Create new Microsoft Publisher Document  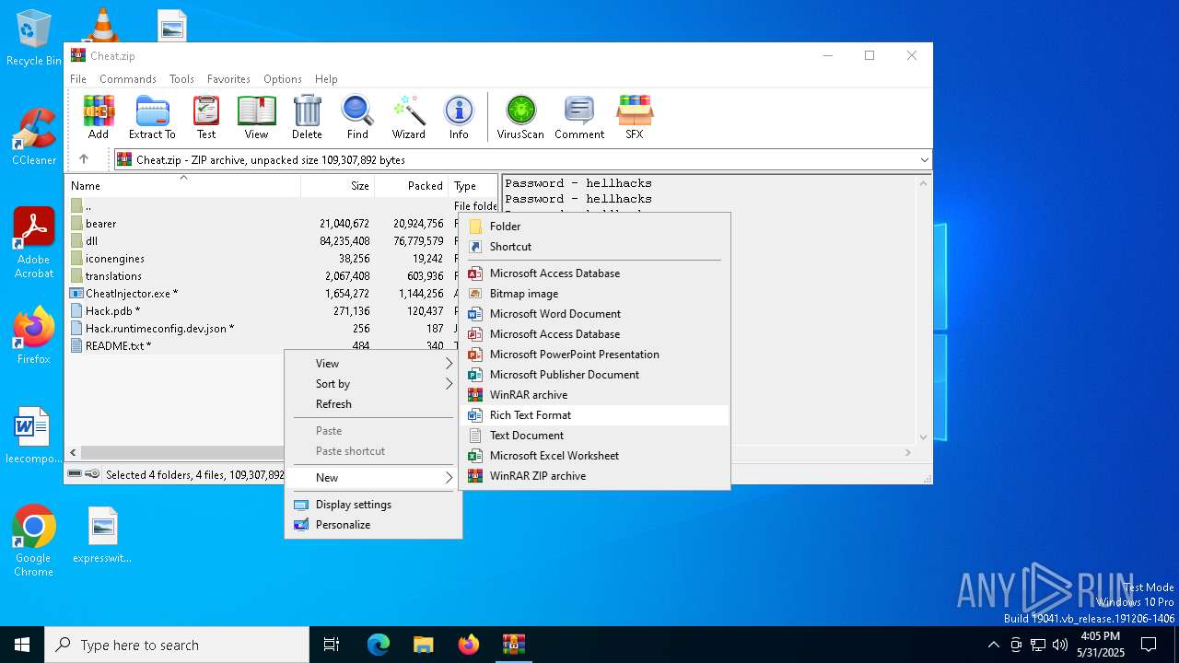click(x=594, y=375)
